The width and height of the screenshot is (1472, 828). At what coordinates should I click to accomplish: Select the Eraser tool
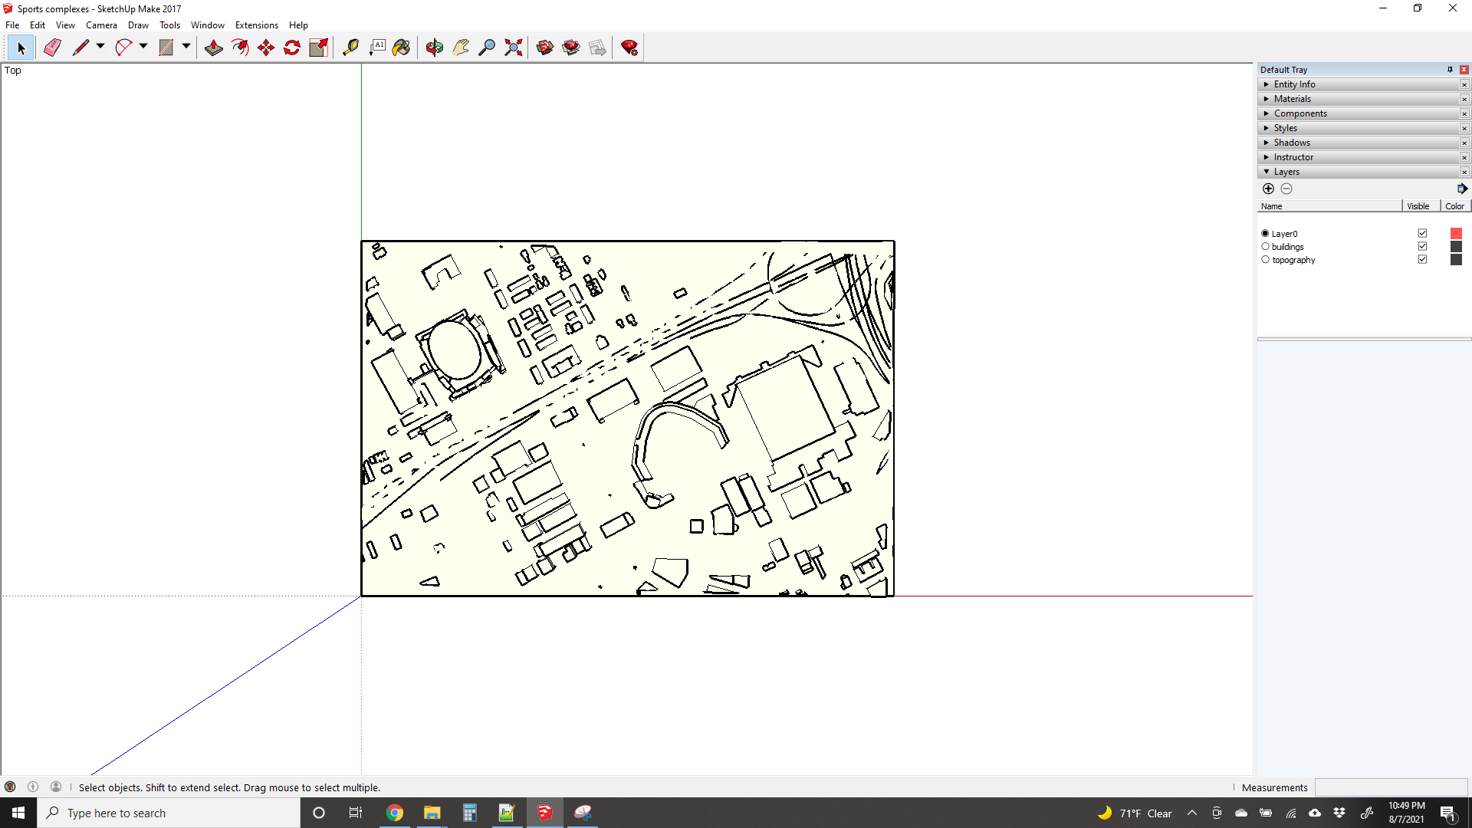[x=52, y=48]
